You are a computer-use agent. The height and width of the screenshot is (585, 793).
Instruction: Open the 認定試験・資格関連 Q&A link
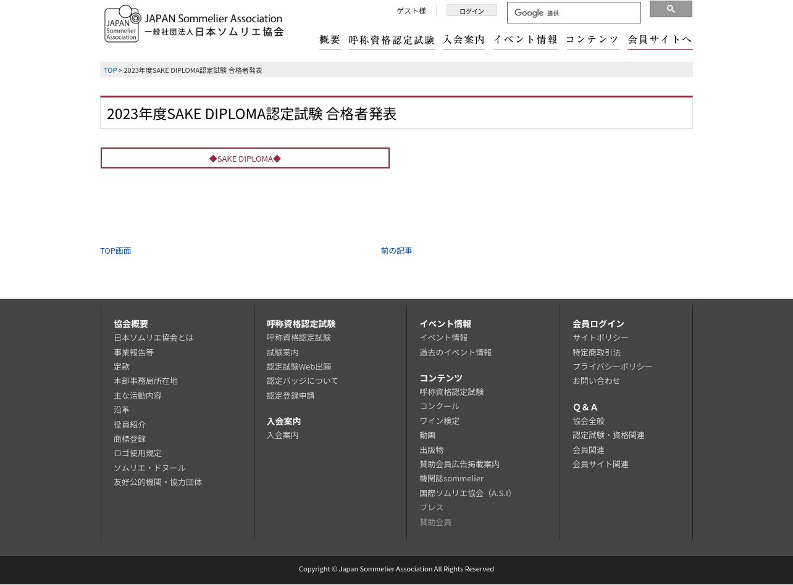[x=608, y=435]
